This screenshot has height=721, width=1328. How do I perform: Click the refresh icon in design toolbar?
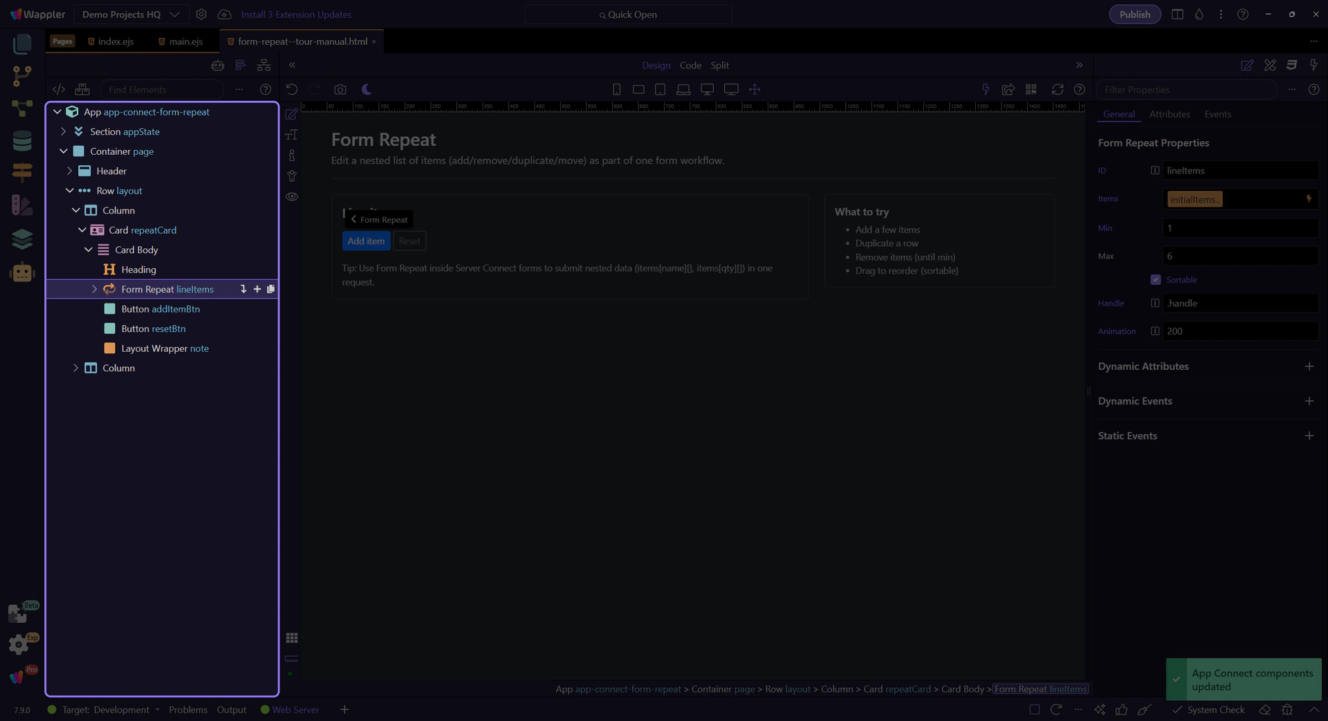click(x=1057, y=89)
